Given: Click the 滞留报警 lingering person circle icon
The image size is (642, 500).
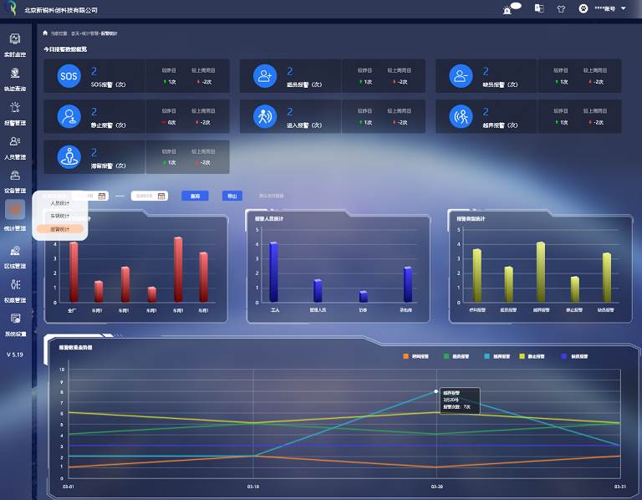Looking at the screenshot, I should [69, 157].
